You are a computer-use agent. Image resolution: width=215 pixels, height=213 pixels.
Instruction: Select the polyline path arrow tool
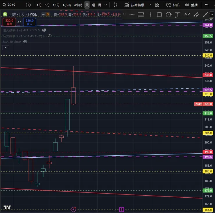(187, 15)
